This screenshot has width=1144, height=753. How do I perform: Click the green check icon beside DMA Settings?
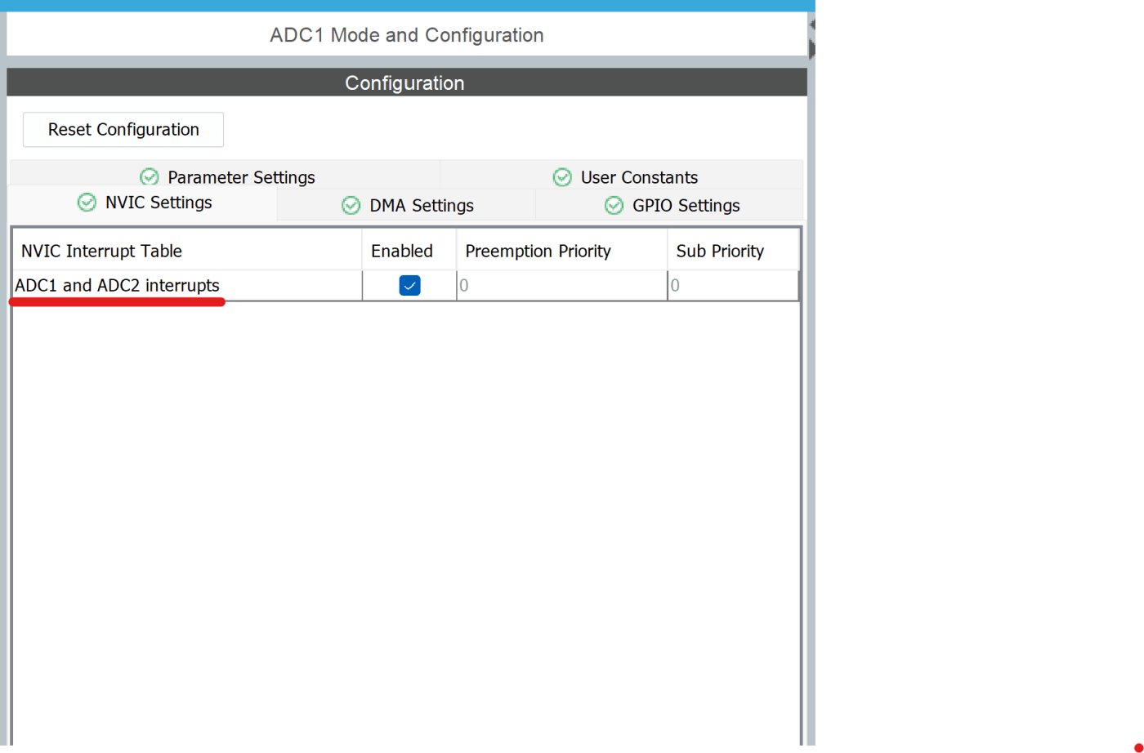tap(351, 205)
